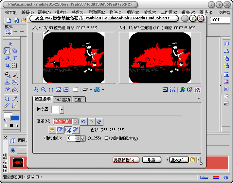The height and width of the screenshot is (183, 233).
Task: Click the left arrow beside Batch button
Action: [168, 160]
